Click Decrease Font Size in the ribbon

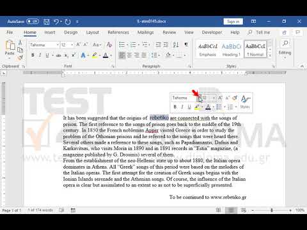86,45
